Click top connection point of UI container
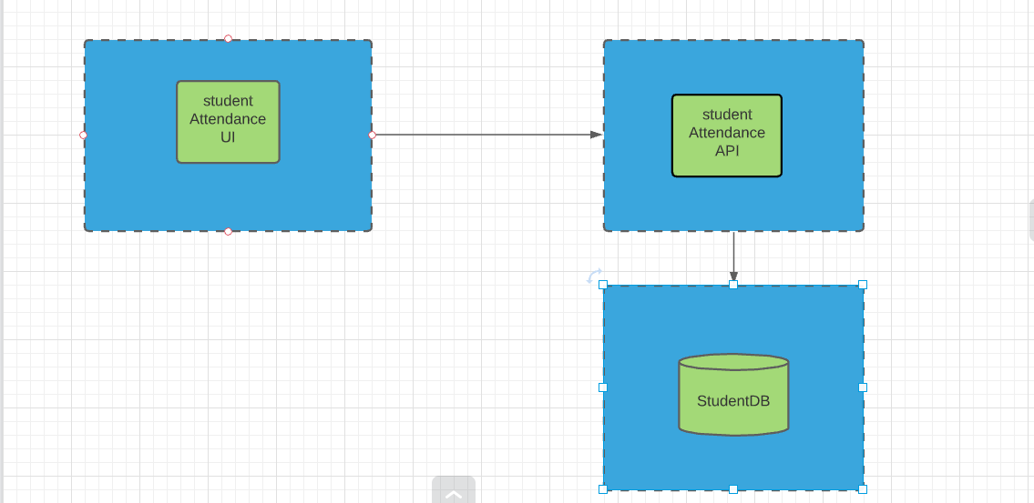 click(228, 39)
